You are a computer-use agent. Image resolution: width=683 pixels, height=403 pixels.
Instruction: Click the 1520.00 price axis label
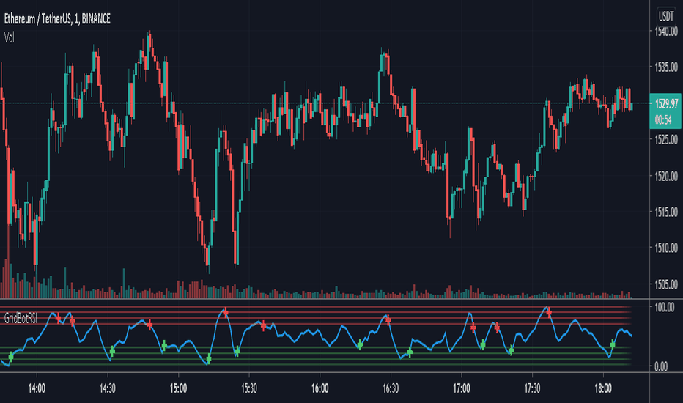point(666,176)
